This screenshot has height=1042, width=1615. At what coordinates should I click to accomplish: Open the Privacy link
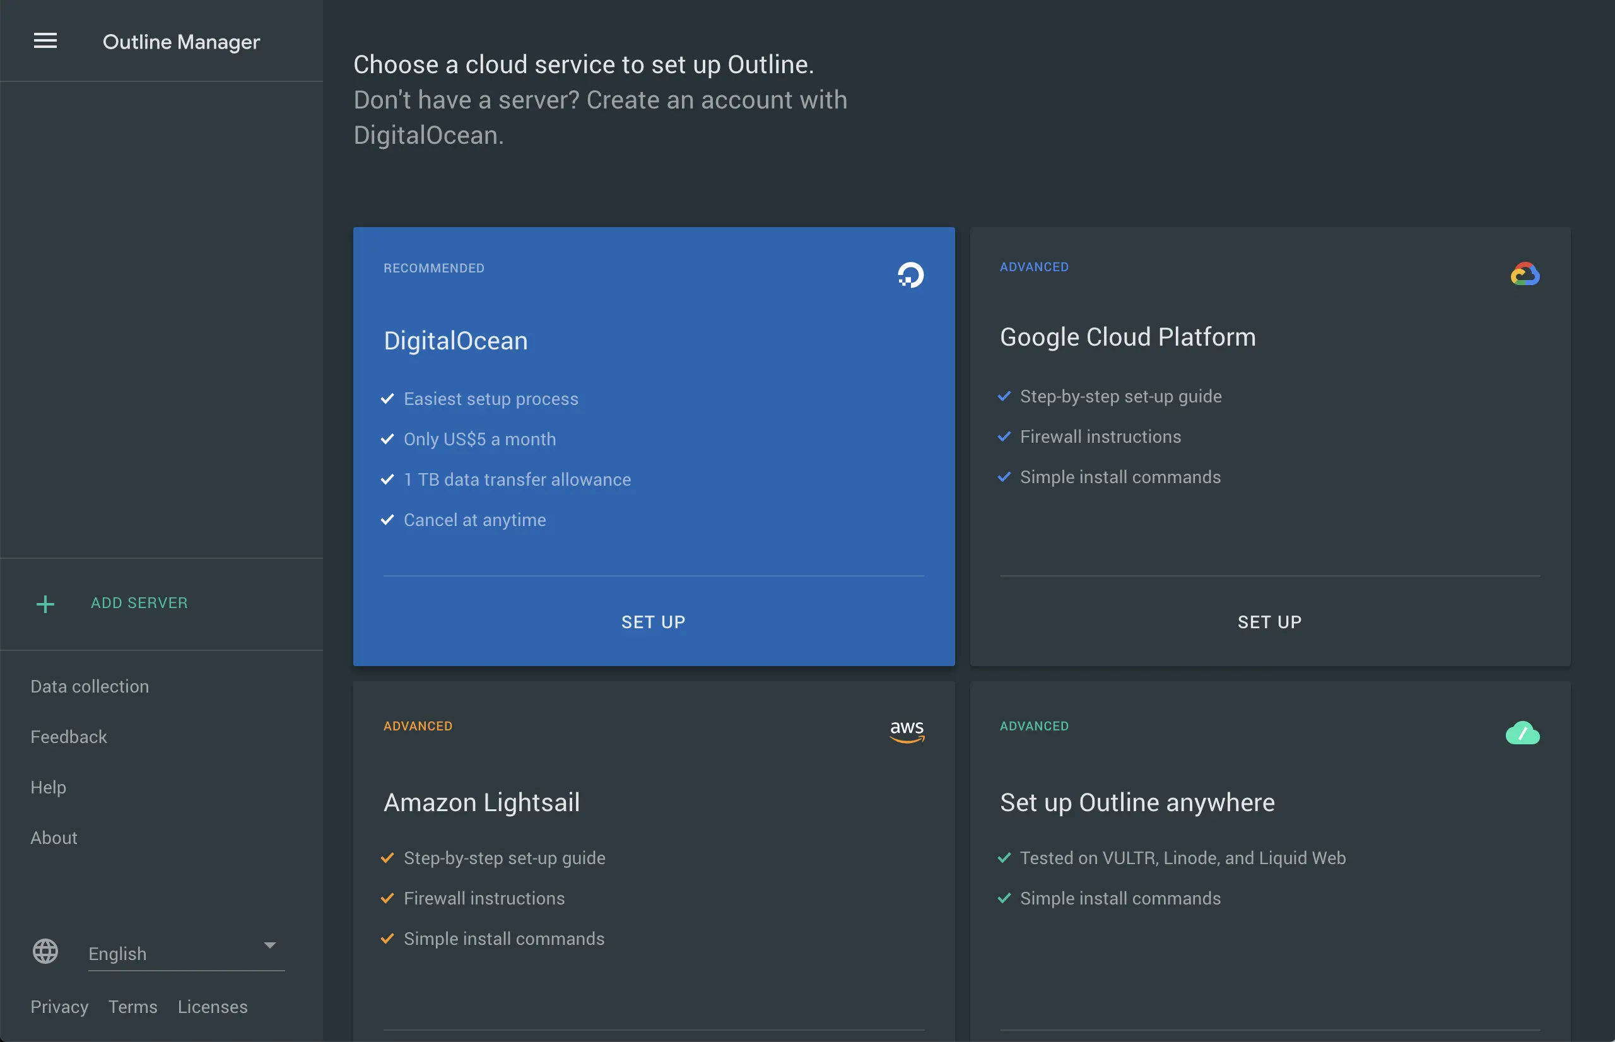tap(59, 1007)
